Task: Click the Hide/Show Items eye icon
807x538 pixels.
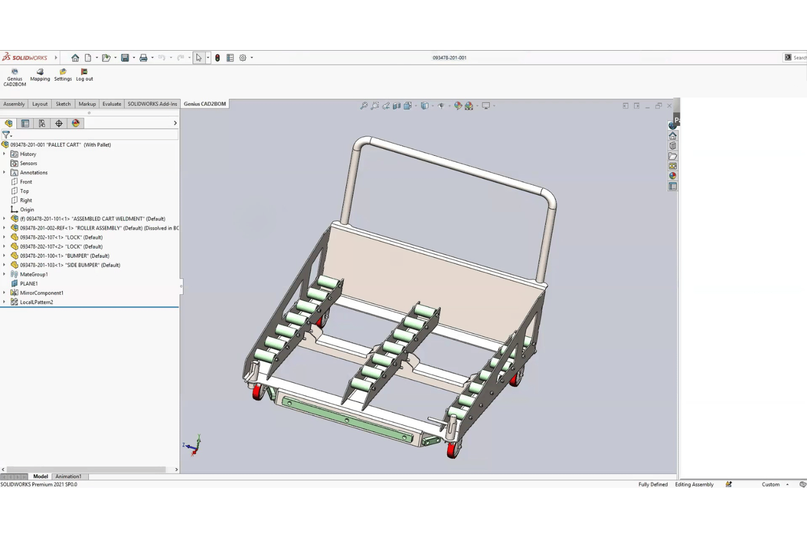Action: [441, 106]
